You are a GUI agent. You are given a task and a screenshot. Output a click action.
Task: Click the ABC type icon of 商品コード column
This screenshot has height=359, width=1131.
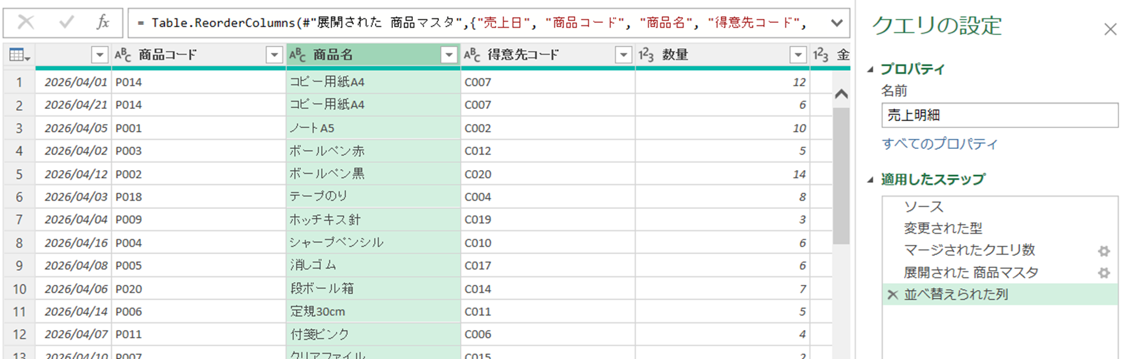pos(123,55)
